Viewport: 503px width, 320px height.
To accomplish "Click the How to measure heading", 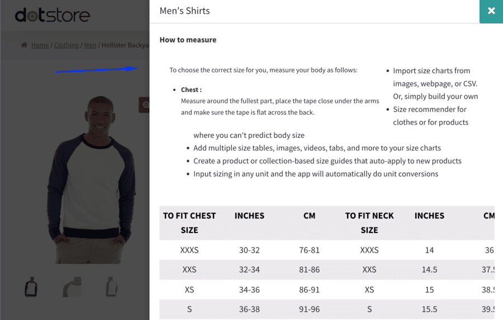I will click(x=188, y=40).
